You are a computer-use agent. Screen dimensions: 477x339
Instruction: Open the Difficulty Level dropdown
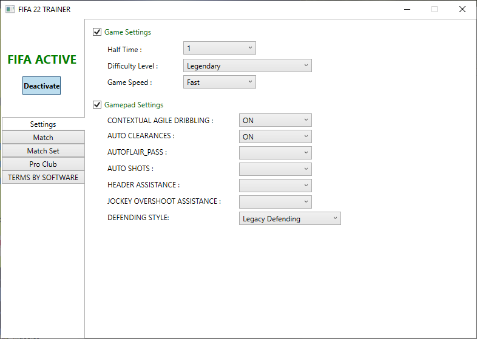248,65
